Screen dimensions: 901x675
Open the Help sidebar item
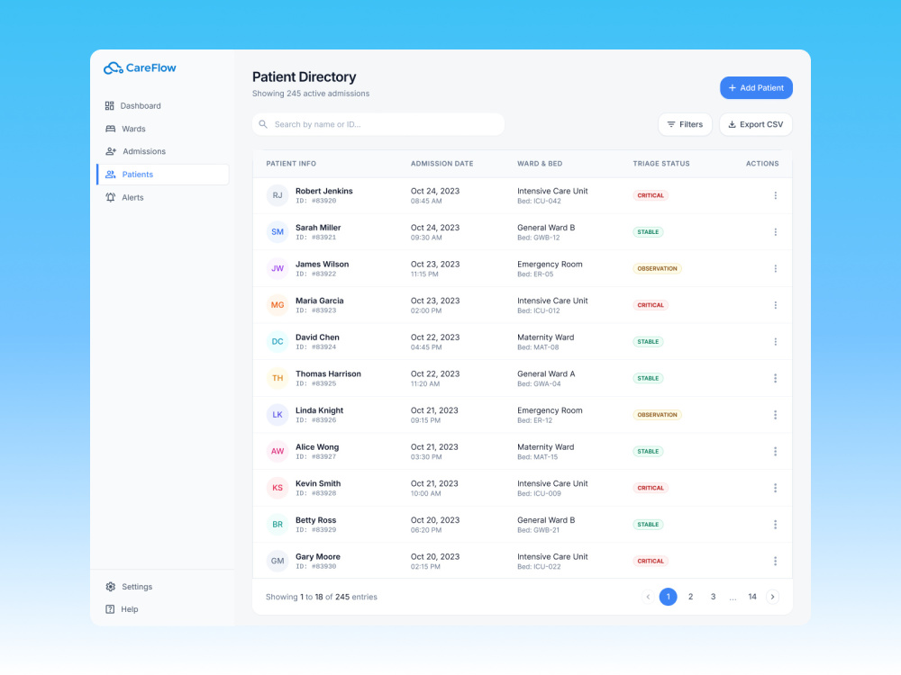click(122, 609)
